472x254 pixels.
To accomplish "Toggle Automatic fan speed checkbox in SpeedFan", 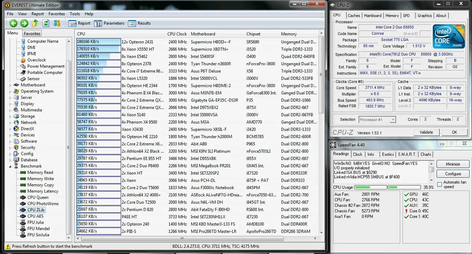I will [x=440, y=184].
